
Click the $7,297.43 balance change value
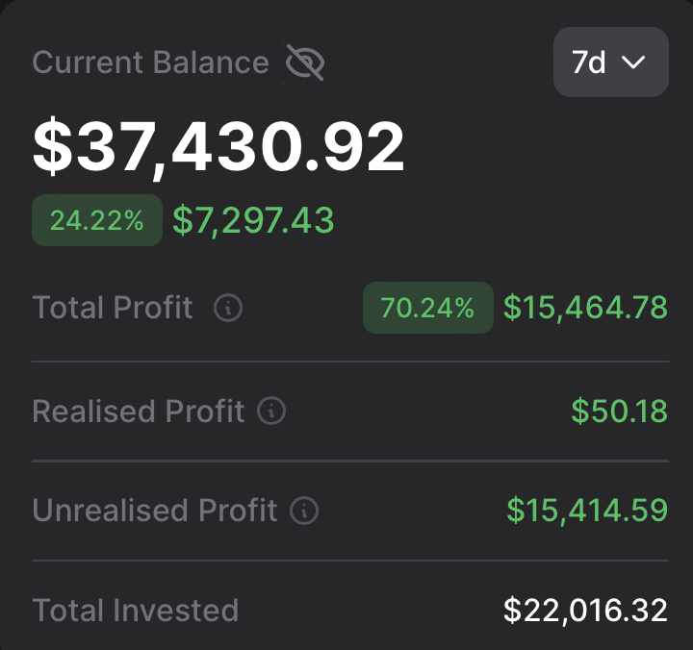coord(253,220)
